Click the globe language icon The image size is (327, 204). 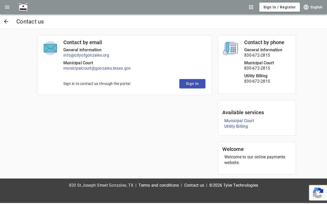306,7
